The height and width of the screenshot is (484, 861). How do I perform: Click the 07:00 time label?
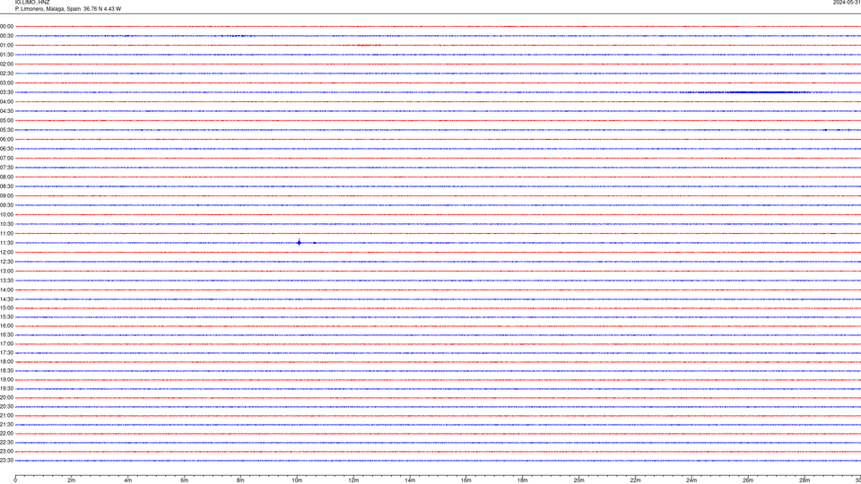coord(6,158)
